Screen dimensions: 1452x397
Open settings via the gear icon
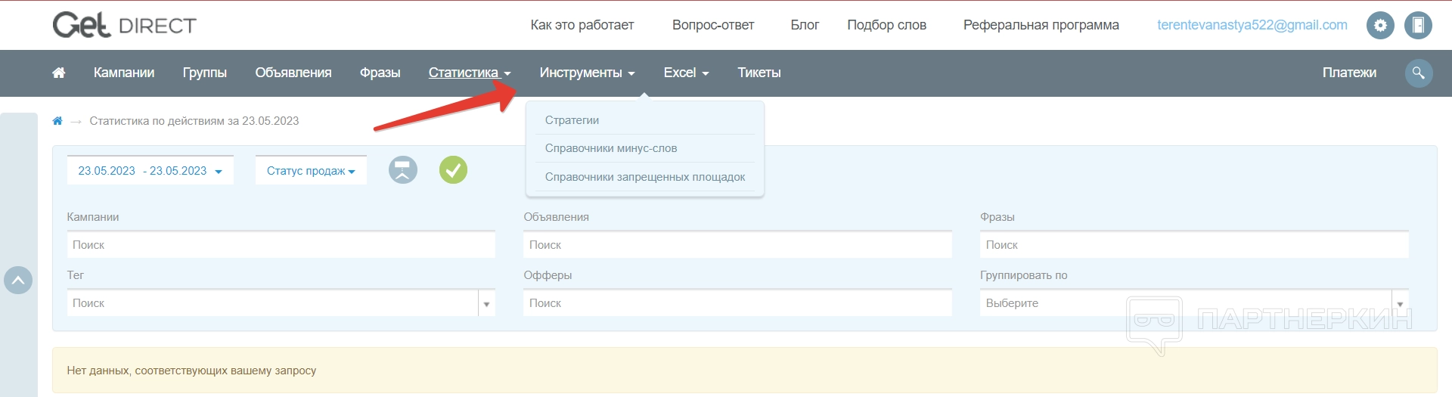(x=1380, y=25)
